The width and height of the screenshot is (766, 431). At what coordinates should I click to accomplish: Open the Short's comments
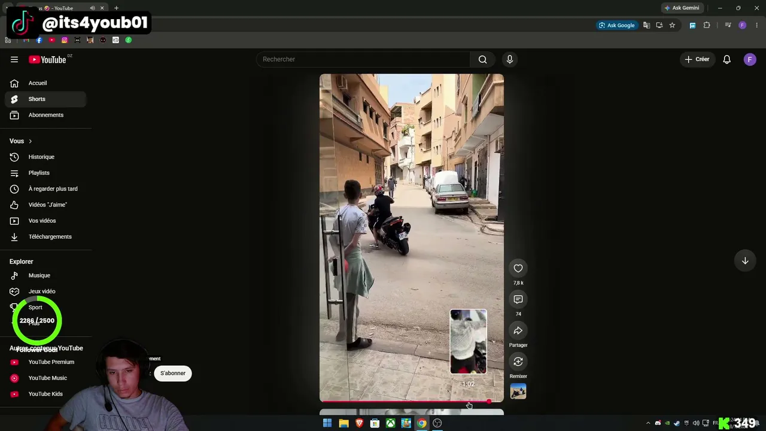point(518,299)
